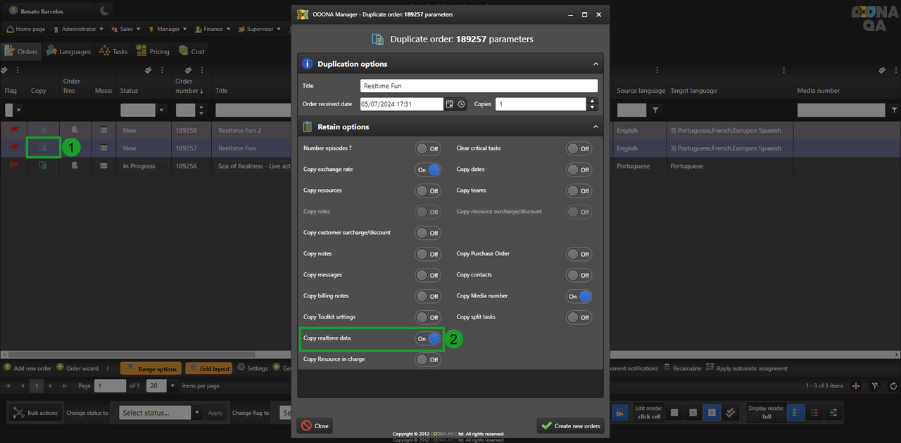Click the Title field containing Reeltime Fun
Viewport: 901px width, 443px height.
pyautogui.click(x=479, y=86)
